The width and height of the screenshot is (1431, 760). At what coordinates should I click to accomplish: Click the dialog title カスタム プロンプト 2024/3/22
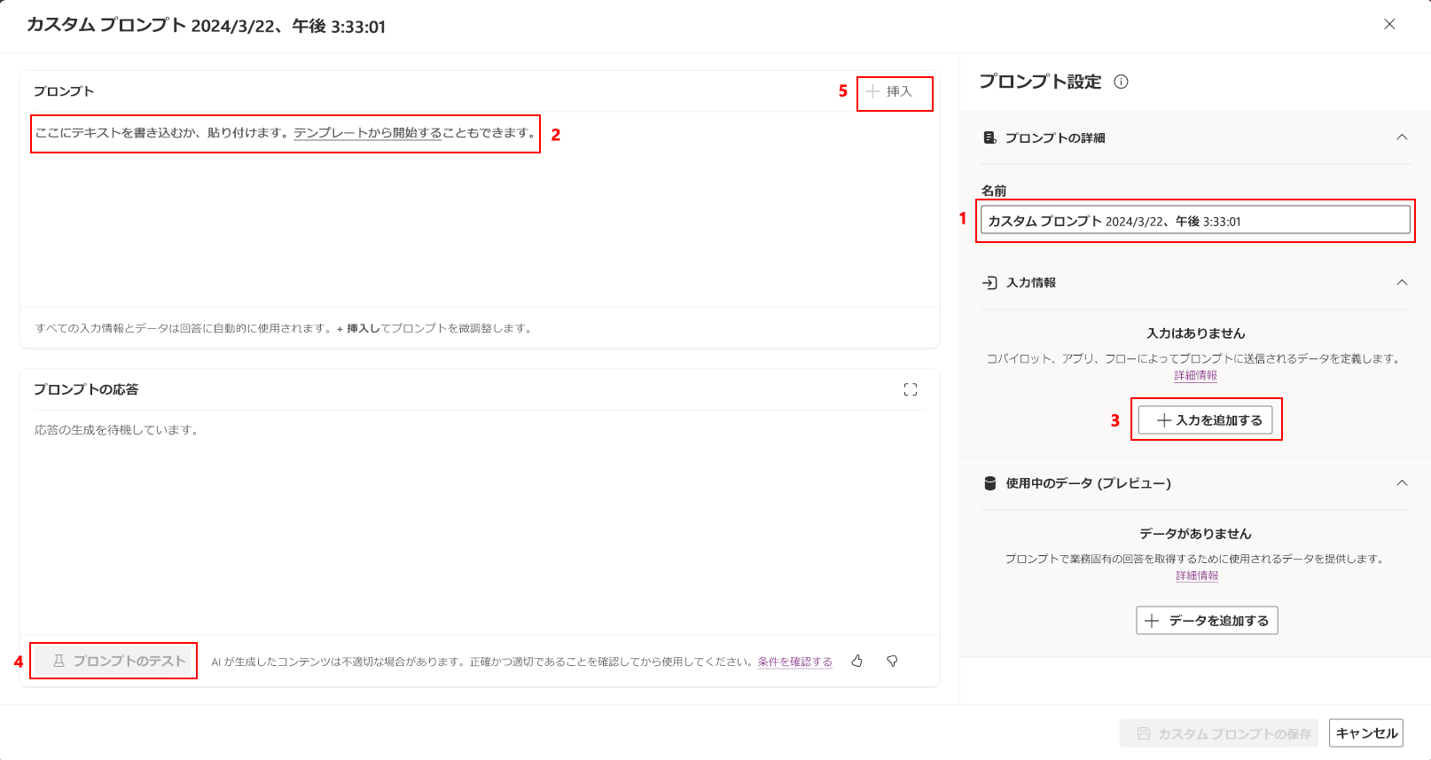pos(206,26)
